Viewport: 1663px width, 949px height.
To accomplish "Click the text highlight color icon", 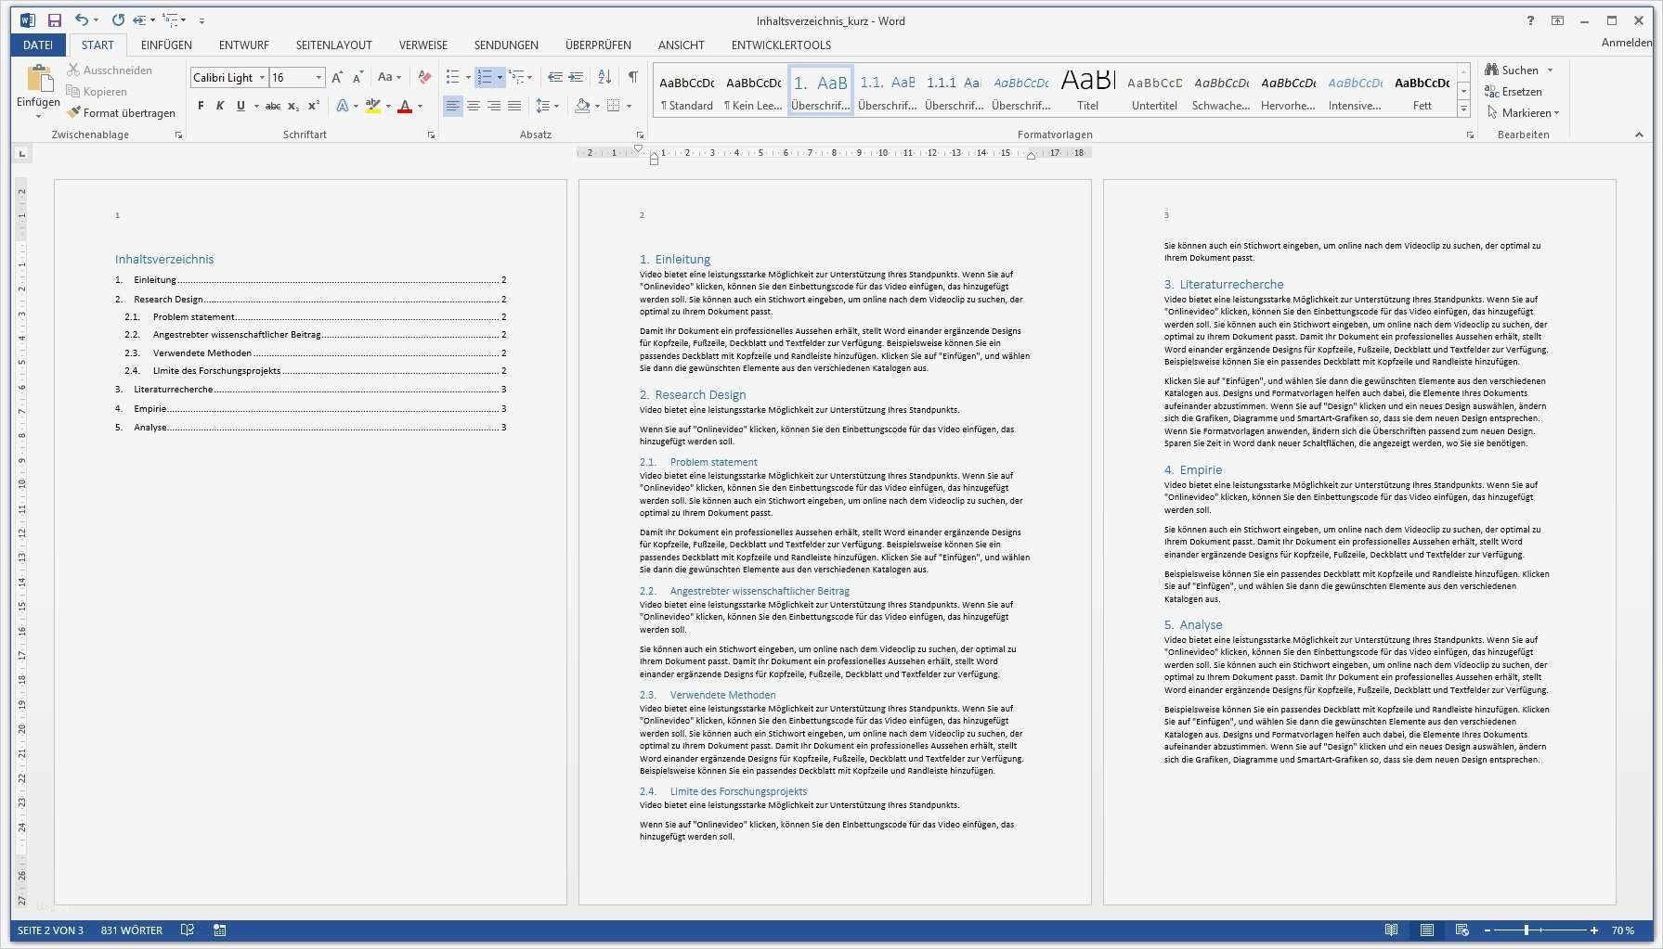I will [x=370, y=106].
